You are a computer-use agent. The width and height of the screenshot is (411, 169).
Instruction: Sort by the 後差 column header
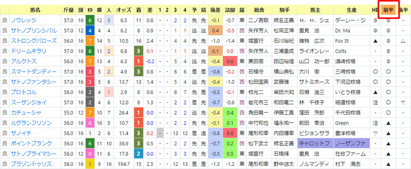215,10
